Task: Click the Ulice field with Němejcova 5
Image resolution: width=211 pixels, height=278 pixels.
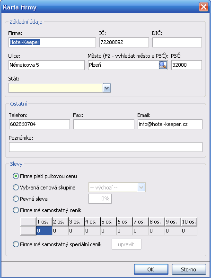Action: [x=46, y=65]
